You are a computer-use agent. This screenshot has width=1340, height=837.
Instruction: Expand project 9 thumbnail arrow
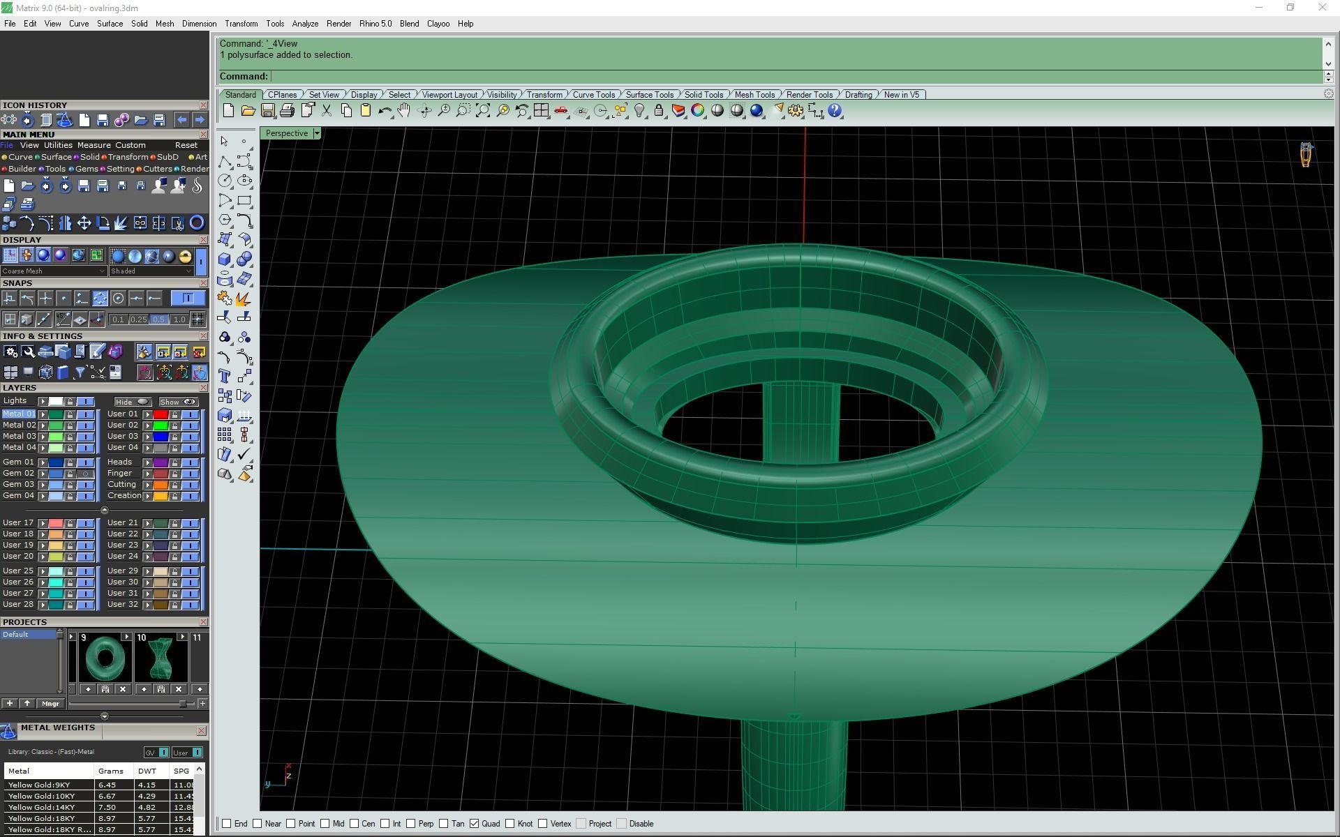126,637
